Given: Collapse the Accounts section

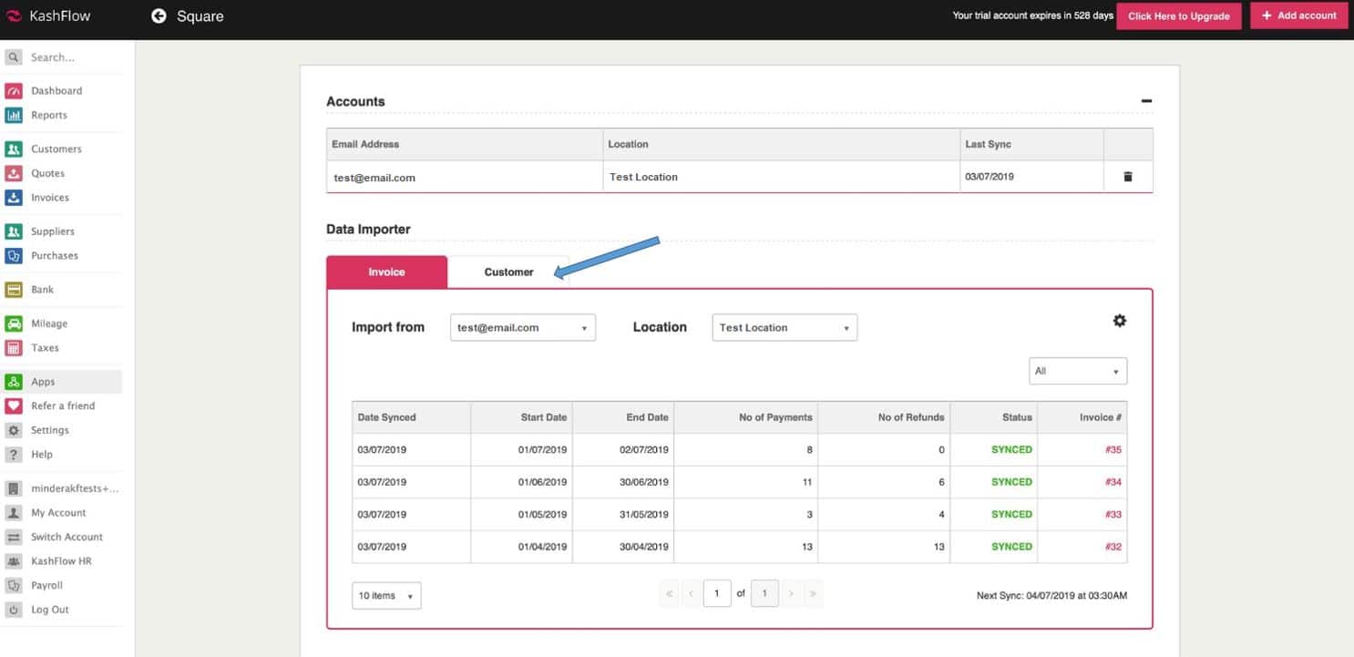Looking at the screenshot, I should pos(1146,101).
